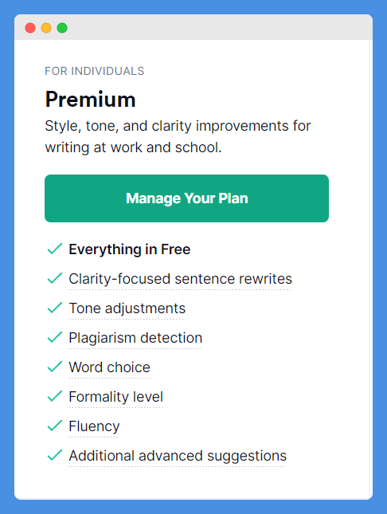
Task: Open Plagiarism detection feature info
Action: pos(135,339)
